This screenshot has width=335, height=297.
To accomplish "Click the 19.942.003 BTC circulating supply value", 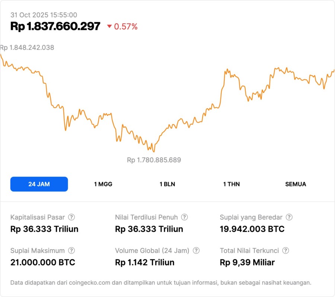I will click(x=252, y=229).
